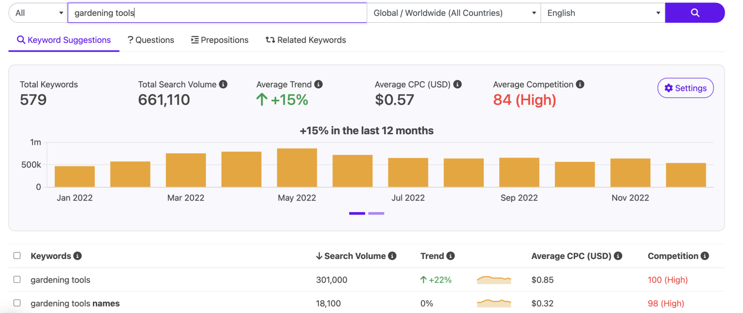The image size is (743, 313).
Task: Click the info icon beside Average Competition
Action: pyautogui.click(x=580, y=84)
